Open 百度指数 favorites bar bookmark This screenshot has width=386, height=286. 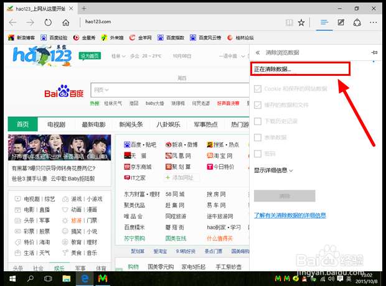pos(171,38)
